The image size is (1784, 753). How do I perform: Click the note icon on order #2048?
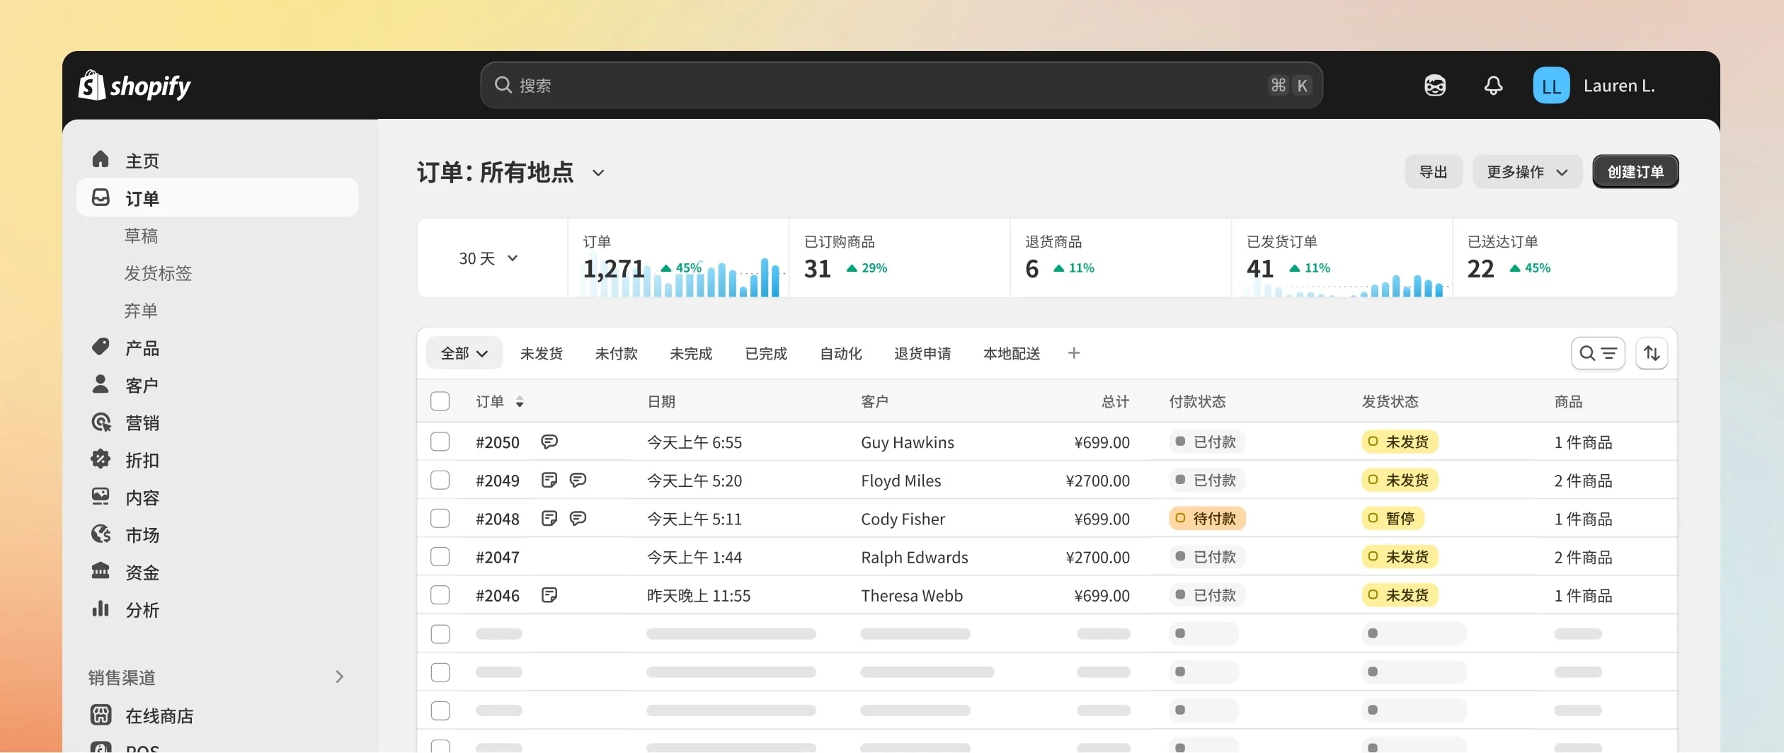[549, 518]
